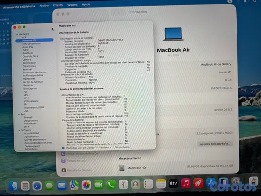The image size is (261, 196).
Task: Select Cámara in the Hardware list
Action: coord(26,60)
